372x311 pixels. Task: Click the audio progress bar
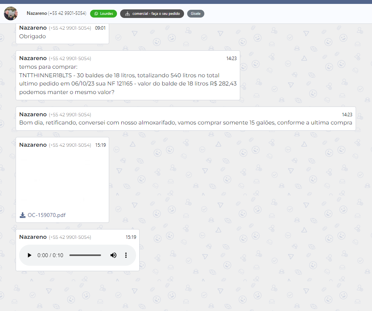click(85, 255)
